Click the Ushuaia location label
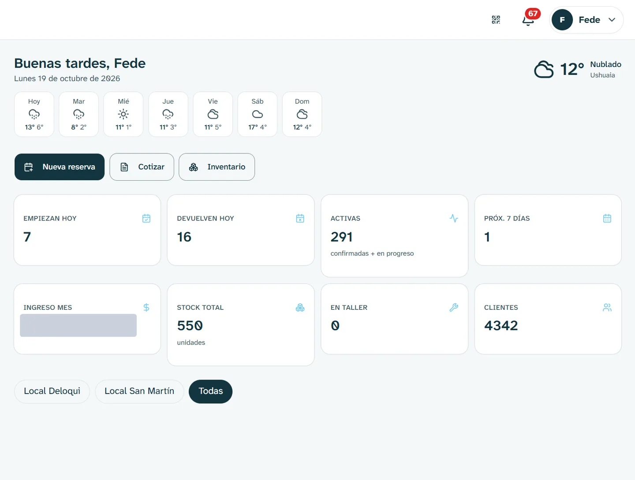 (602, 75)
